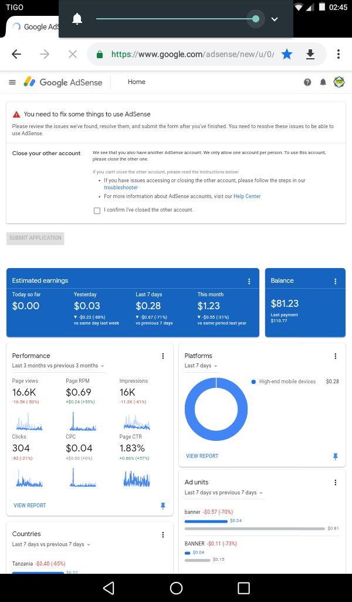
Task: Expand the volume panel chevron
Action: (x=274, y=19)
